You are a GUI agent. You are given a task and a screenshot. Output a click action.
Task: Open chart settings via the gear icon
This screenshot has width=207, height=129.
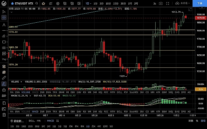click(x=58, y=3)
